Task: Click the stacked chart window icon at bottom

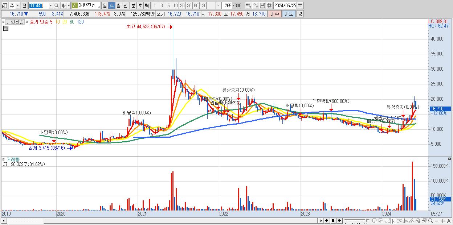Action: (x=424, y=221)
